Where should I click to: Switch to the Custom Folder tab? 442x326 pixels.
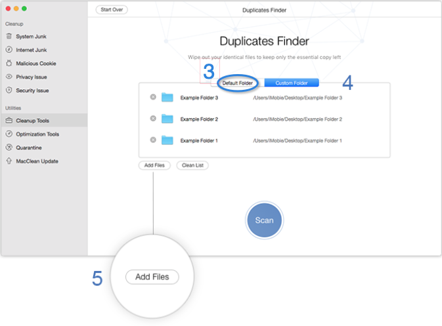click(292, 83)
